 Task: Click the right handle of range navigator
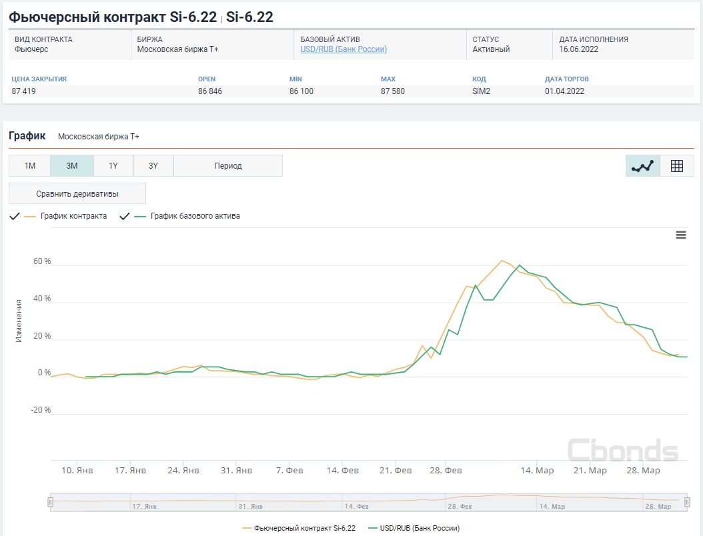pos(687,502)
